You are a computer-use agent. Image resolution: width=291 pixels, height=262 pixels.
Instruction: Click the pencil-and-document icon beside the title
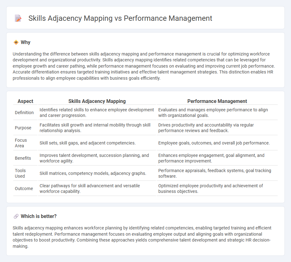coord(18,18)
